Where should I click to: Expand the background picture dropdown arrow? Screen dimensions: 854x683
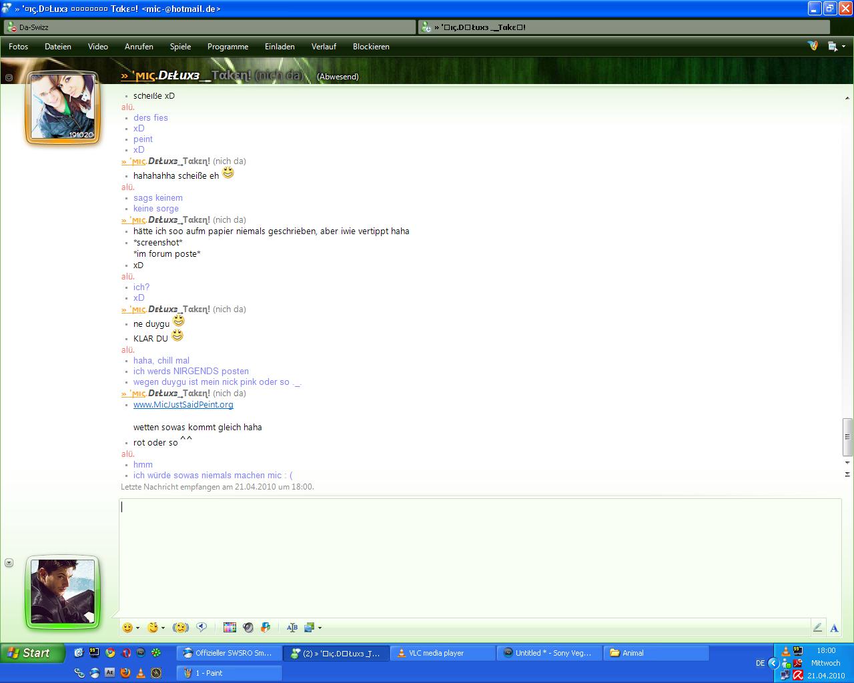click(320, 628)
